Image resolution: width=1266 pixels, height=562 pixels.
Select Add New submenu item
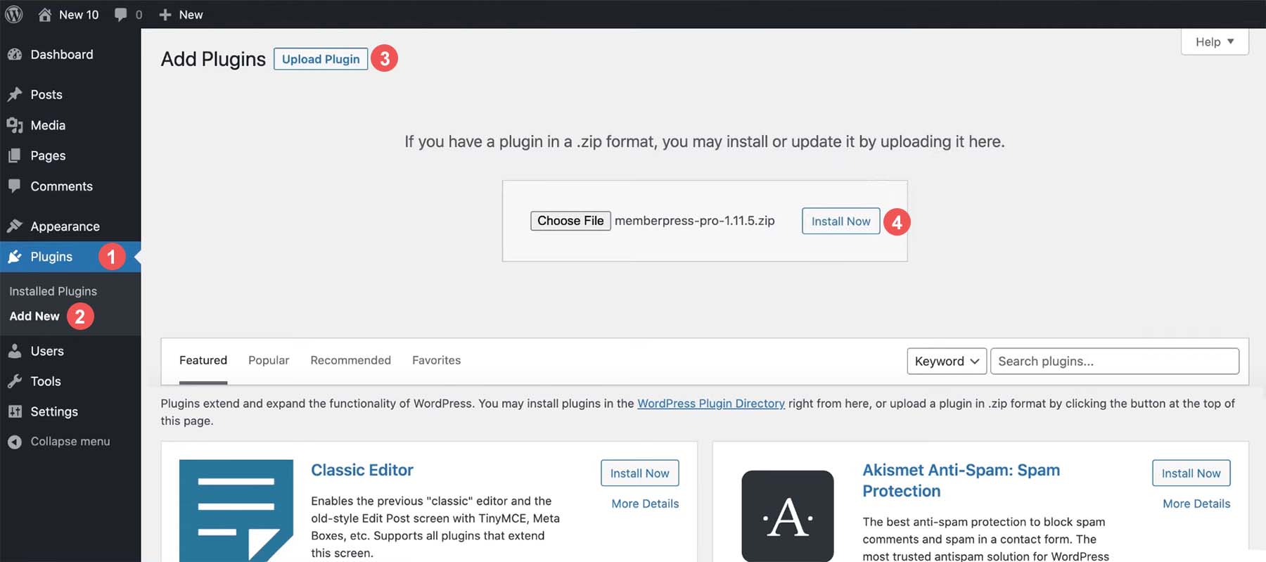tap(34, 317)
